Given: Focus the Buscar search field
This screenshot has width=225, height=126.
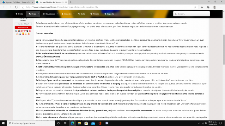Looking at the screenshot, I should [x=192, y=14].
